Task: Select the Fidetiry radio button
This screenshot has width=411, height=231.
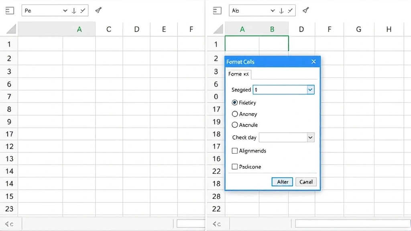Action: pos(234,103)
